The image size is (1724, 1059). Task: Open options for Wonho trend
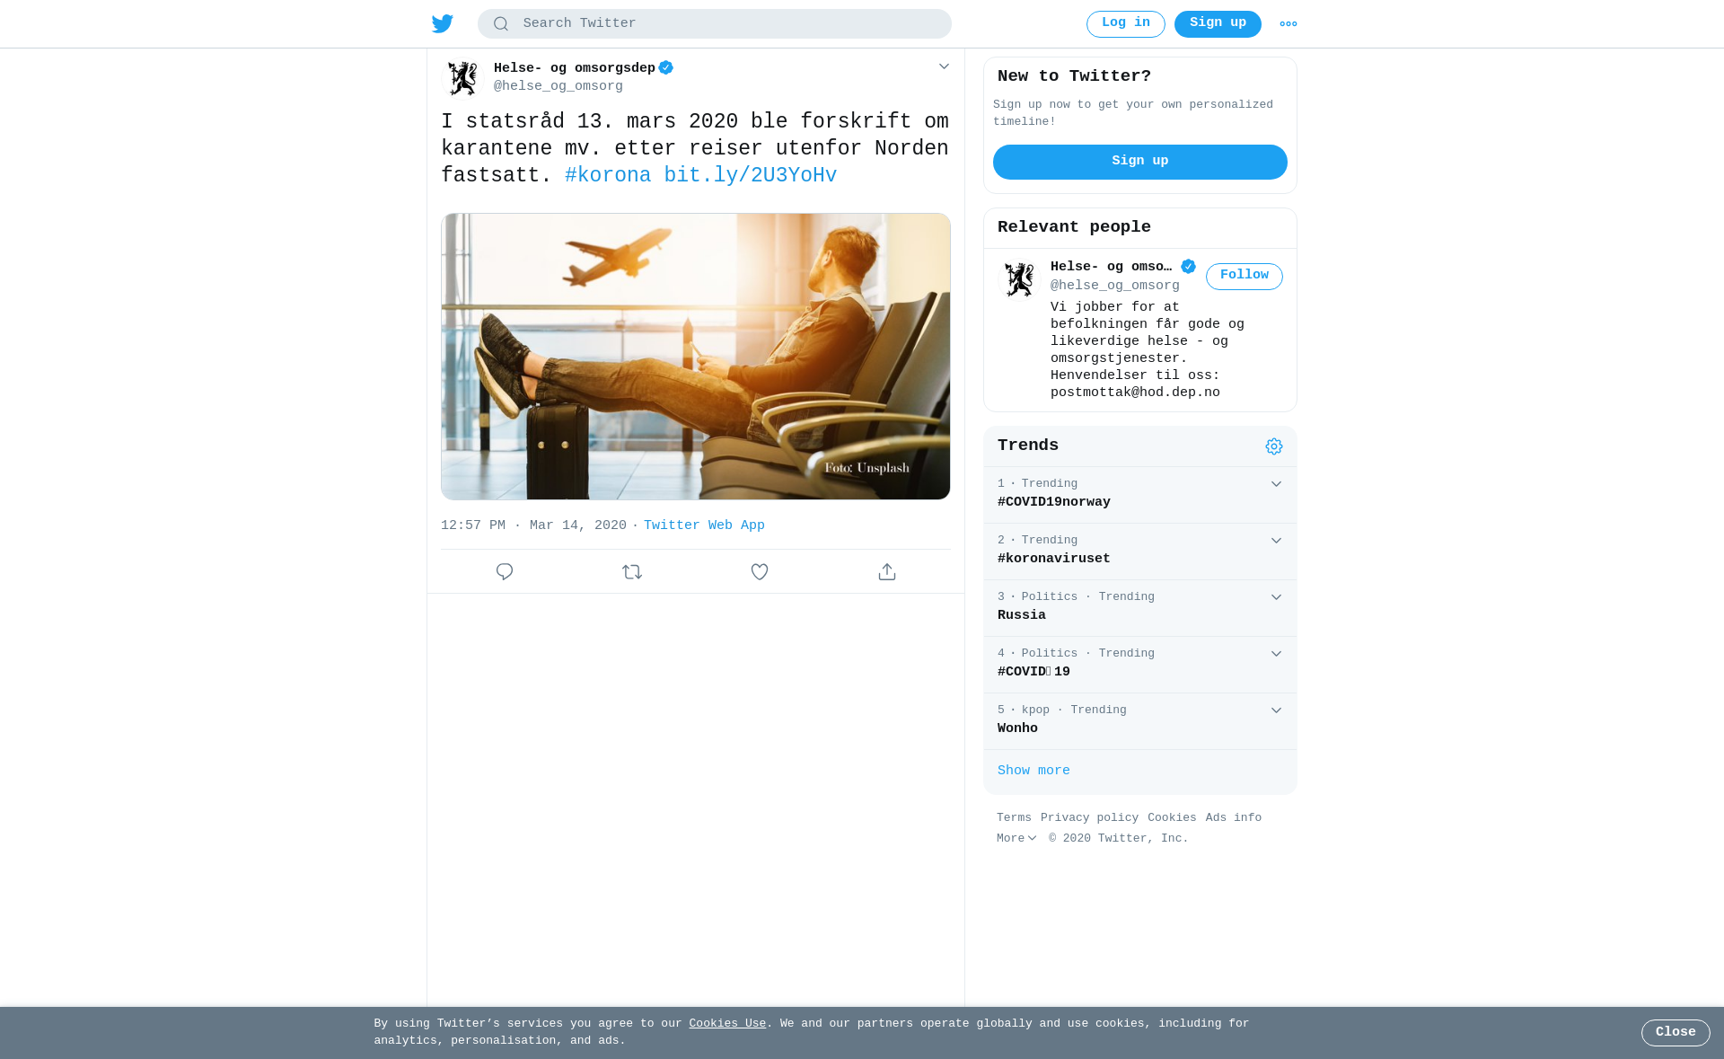pos(1276,710)
